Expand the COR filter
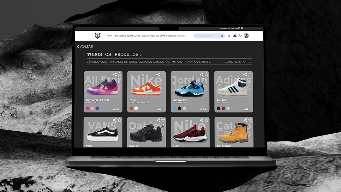Viewport: 341px width, 192px height. click(104, 62)
